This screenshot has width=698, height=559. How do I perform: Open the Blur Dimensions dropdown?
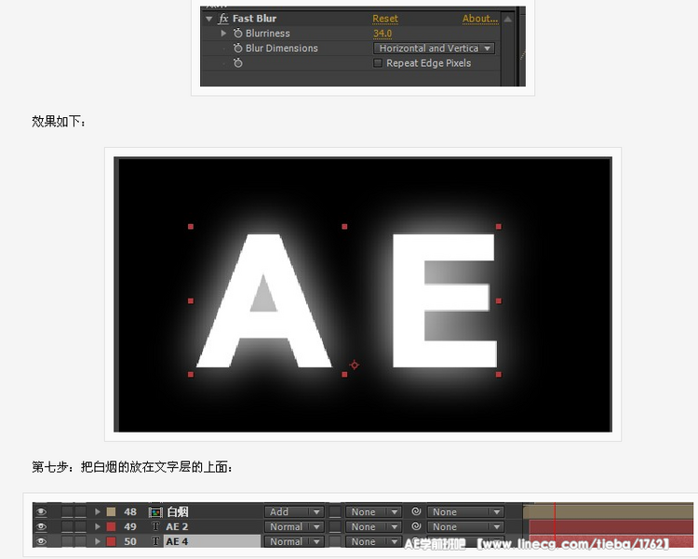click(434, 48)
